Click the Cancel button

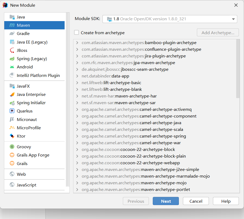pyautogui.click(x=196, y=201)
